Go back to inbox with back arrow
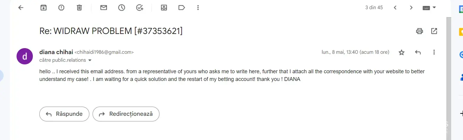This screenshot has height=140, width=463. click(x=21, y=8)
